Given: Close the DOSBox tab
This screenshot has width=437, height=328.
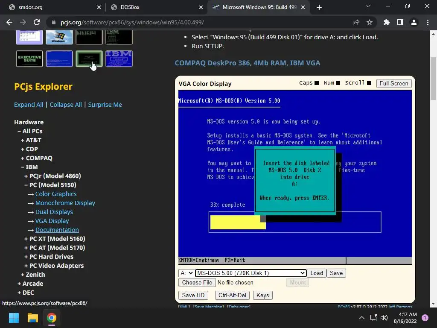Looking at the screenshot, I should (201, 7).
